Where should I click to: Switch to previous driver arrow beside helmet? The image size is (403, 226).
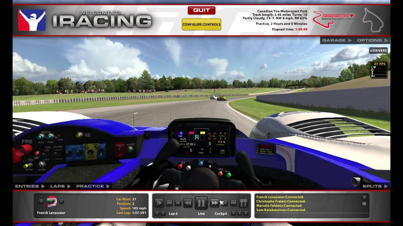click(41, 201)
